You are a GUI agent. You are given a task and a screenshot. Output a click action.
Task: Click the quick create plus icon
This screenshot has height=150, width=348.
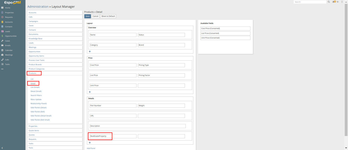pyautogui.click(x=338, y=2)
